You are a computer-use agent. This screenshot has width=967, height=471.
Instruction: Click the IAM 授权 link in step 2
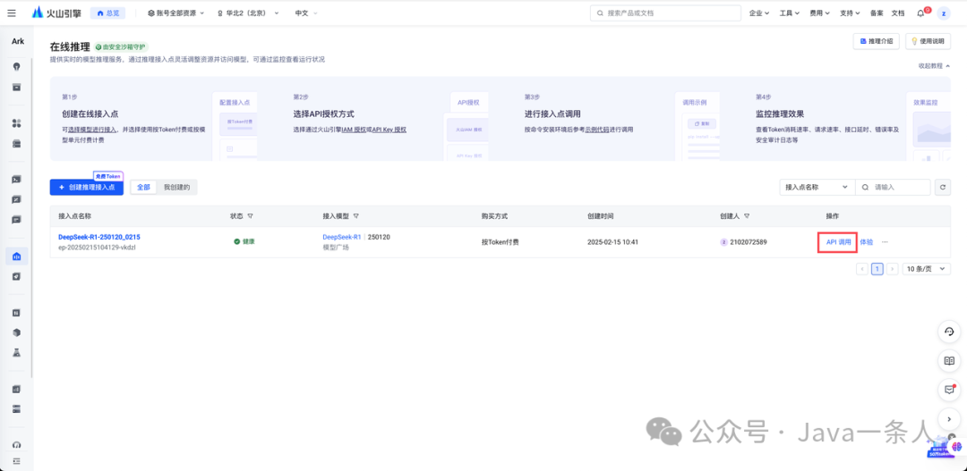coord(354,130)
